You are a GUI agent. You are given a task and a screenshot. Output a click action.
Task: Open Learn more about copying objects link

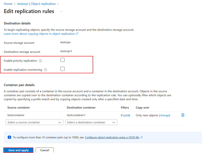[x=39, y=34]
